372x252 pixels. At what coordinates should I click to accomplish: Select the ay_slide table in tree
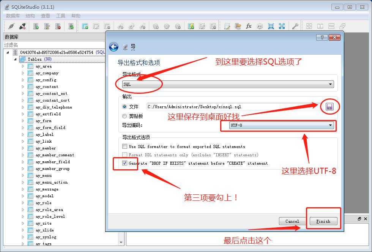click(x=45, y=230)
